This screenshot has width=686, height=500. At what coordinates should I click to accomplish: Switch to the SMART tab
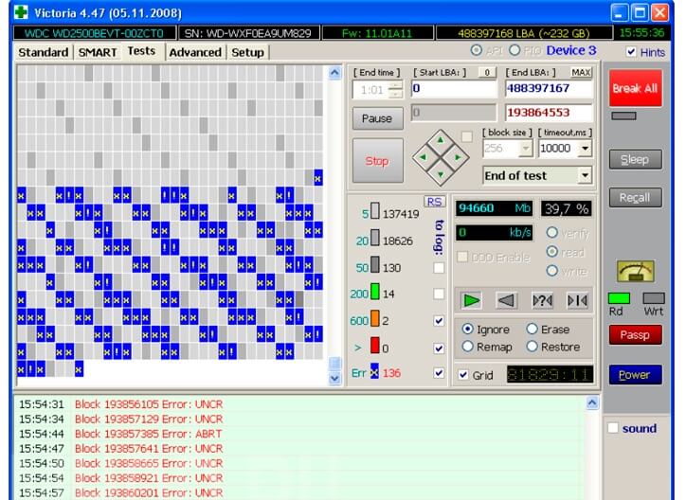(x=98, y=52)
